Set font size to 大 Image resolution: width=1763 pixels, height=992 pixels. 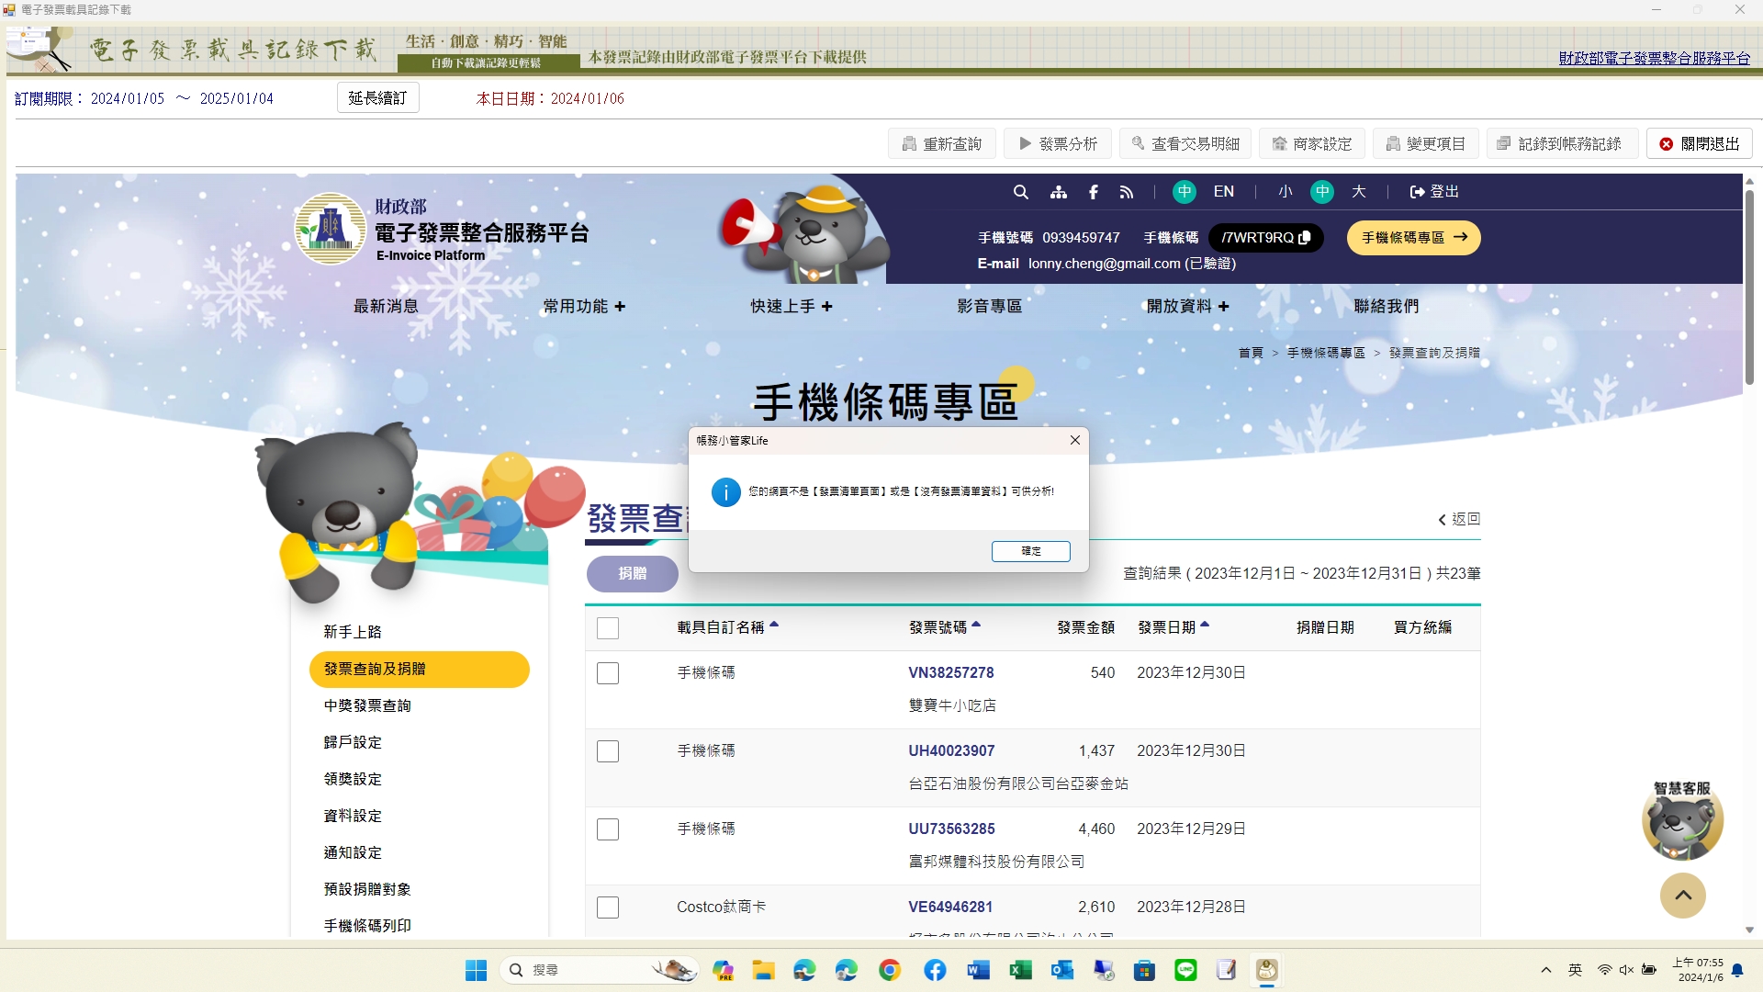1359,192
